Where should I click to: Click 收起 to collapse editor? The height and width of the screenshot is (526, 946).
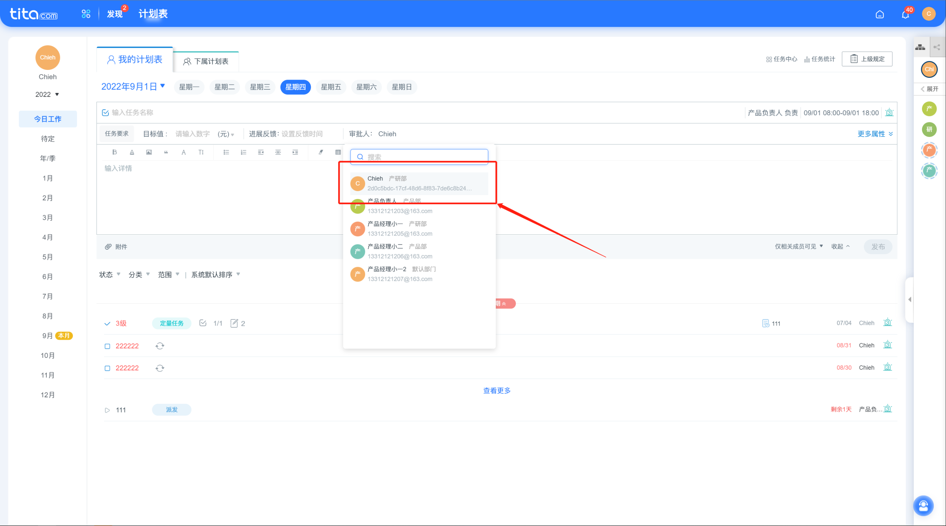841,246
